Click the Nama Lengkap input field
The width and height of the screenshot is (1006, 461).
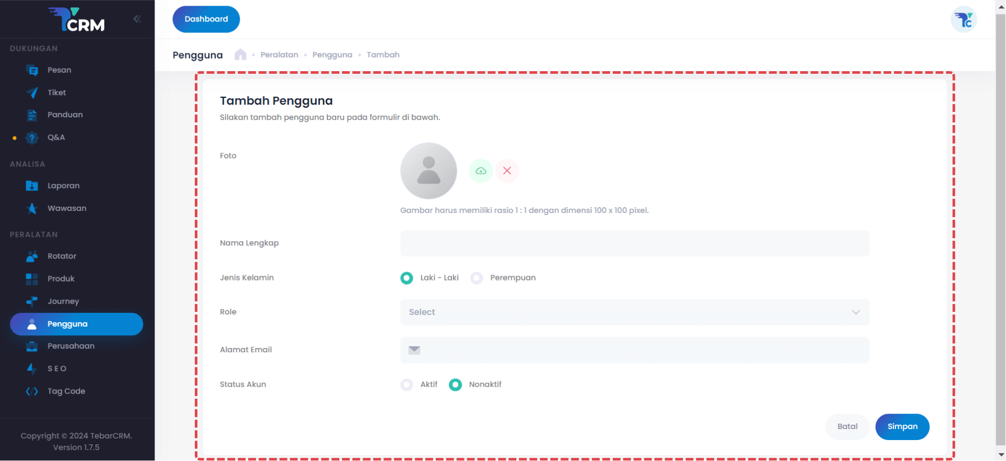point(634,243)
